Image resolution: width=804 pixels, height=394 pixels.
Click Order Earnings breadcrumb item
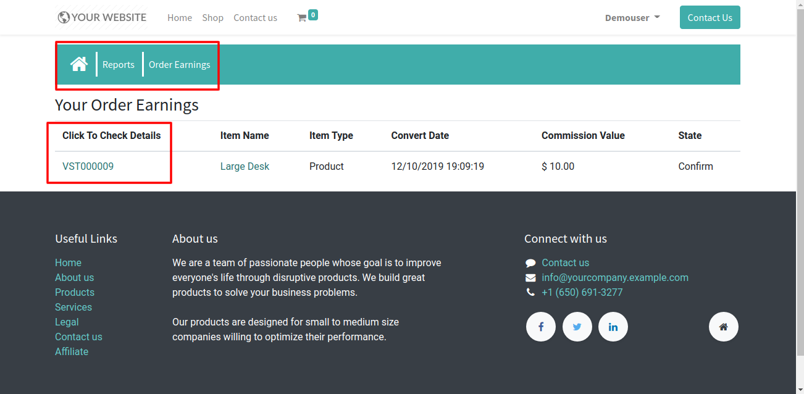[x=179, y=65]
